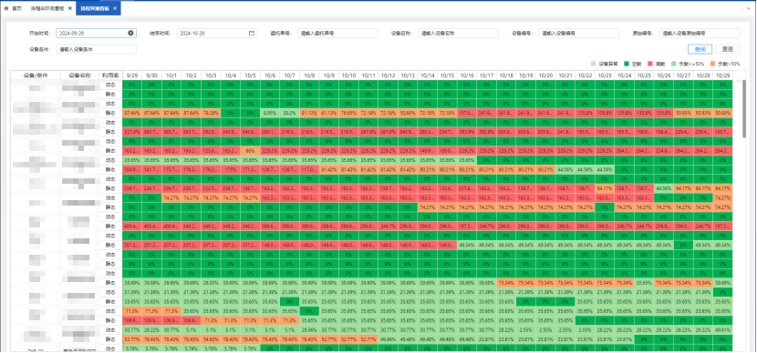Close the 排程串环测看板 tab

point(70,9)
